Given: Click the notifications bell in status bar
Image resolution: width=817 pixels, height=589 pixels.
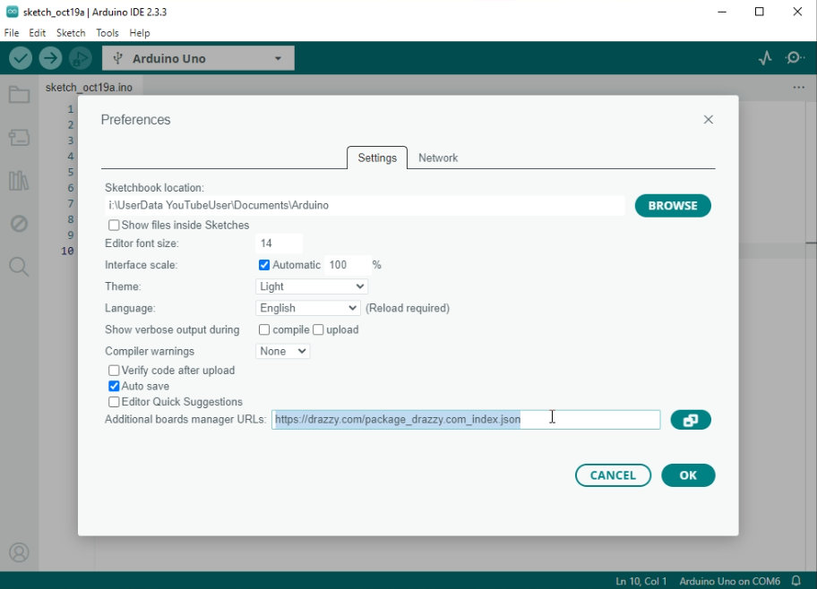Looking at the screenshot, I should (x=796, y=581).
